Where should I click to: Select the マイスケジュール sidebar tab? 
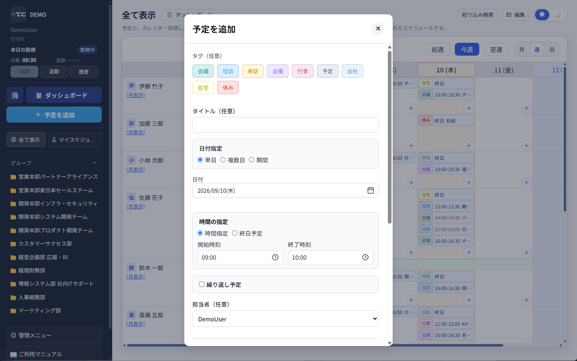(75, 140)
